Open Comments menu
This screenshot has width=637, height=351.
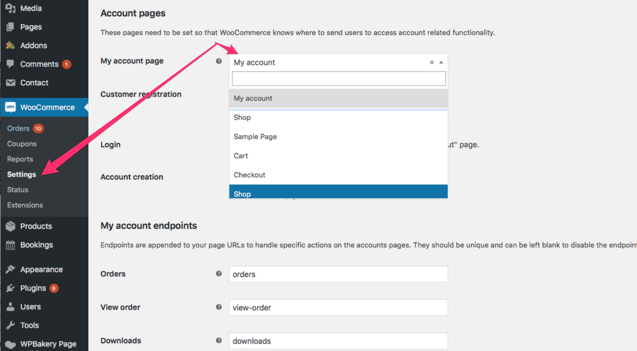click(40, 64)
